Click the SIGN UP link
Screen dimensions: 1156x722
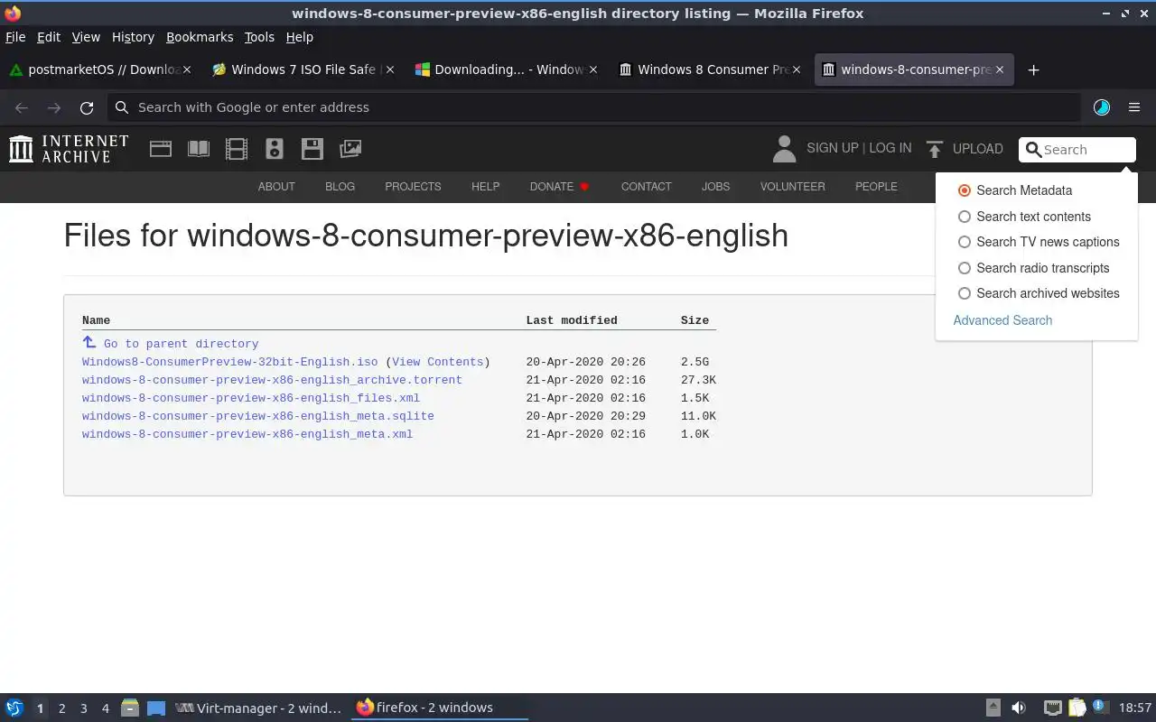coord(833,148)
